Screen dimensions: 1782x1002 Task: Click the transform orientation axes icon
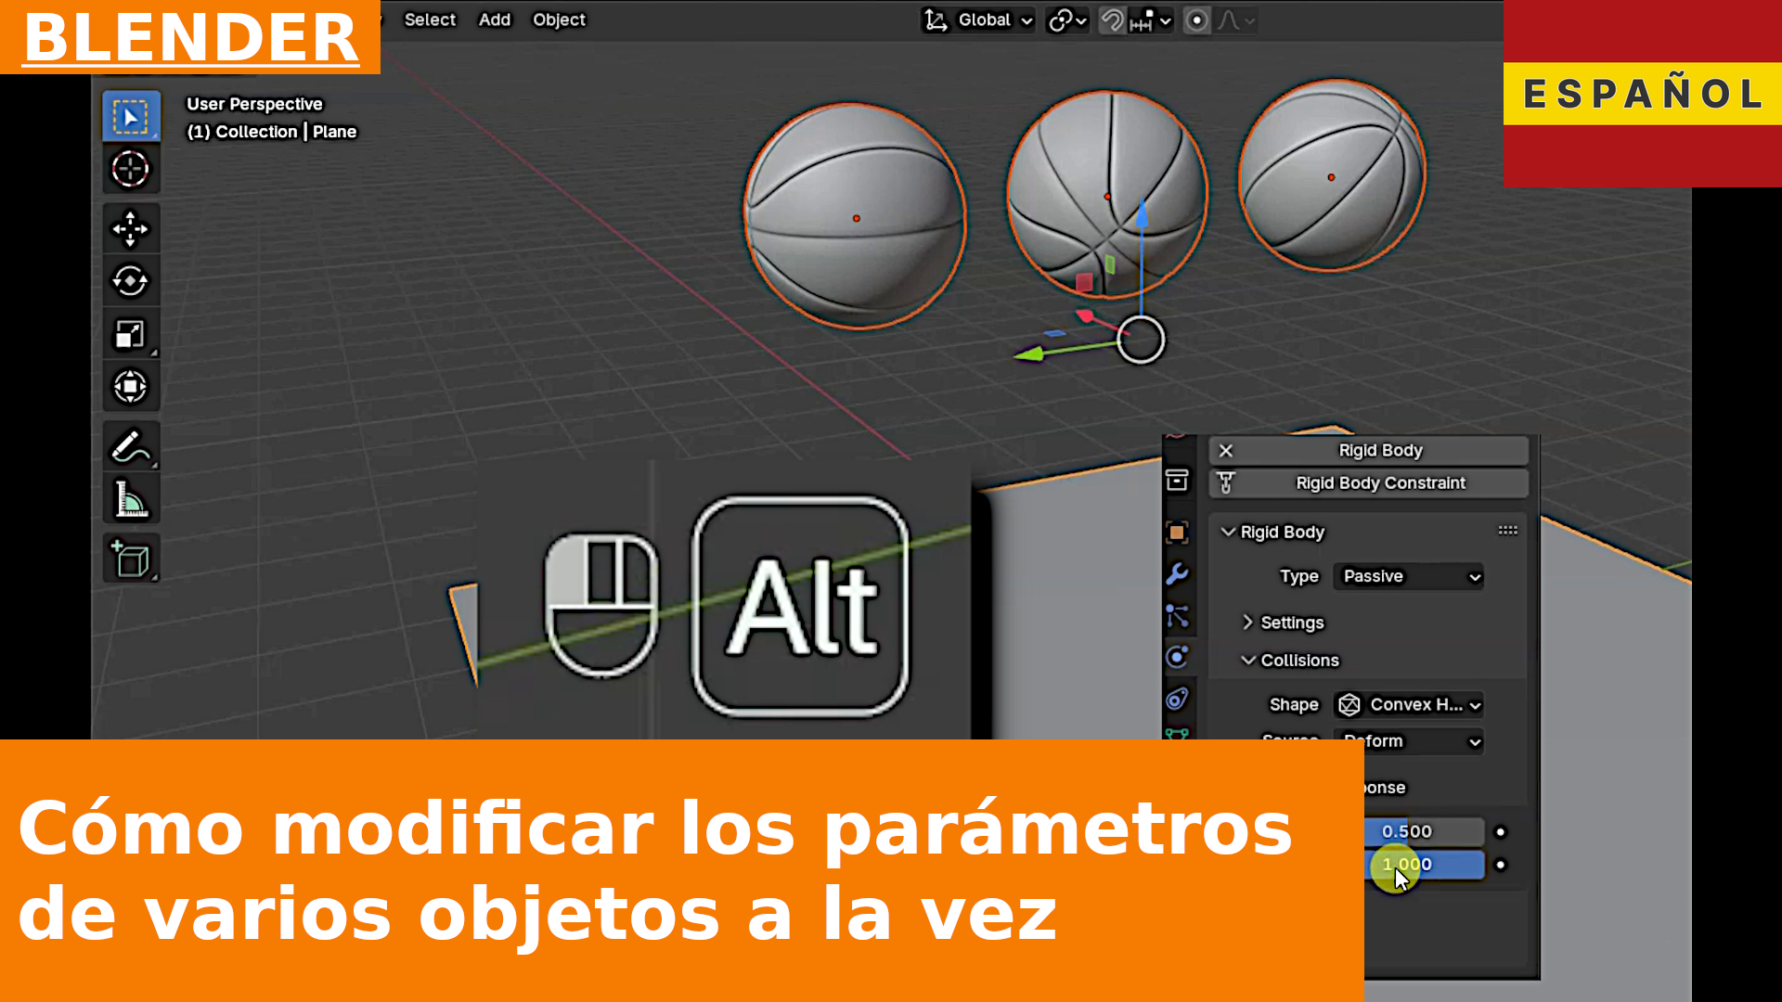[936, 20]
